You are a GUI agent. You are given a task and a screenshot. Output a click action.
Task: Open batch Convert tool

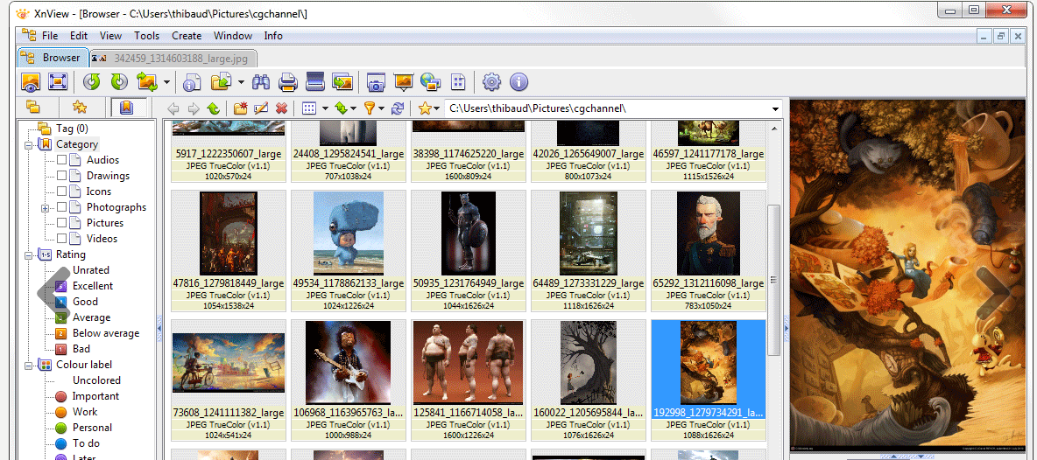(x=342, y=82)
